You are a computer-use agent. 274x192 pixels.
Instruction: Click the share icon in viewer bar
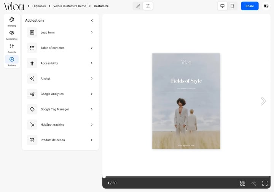[x=254, y=183]
